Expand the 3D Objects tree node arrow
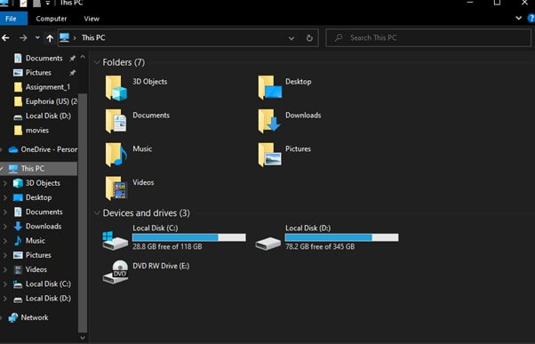 coord(4,183)
